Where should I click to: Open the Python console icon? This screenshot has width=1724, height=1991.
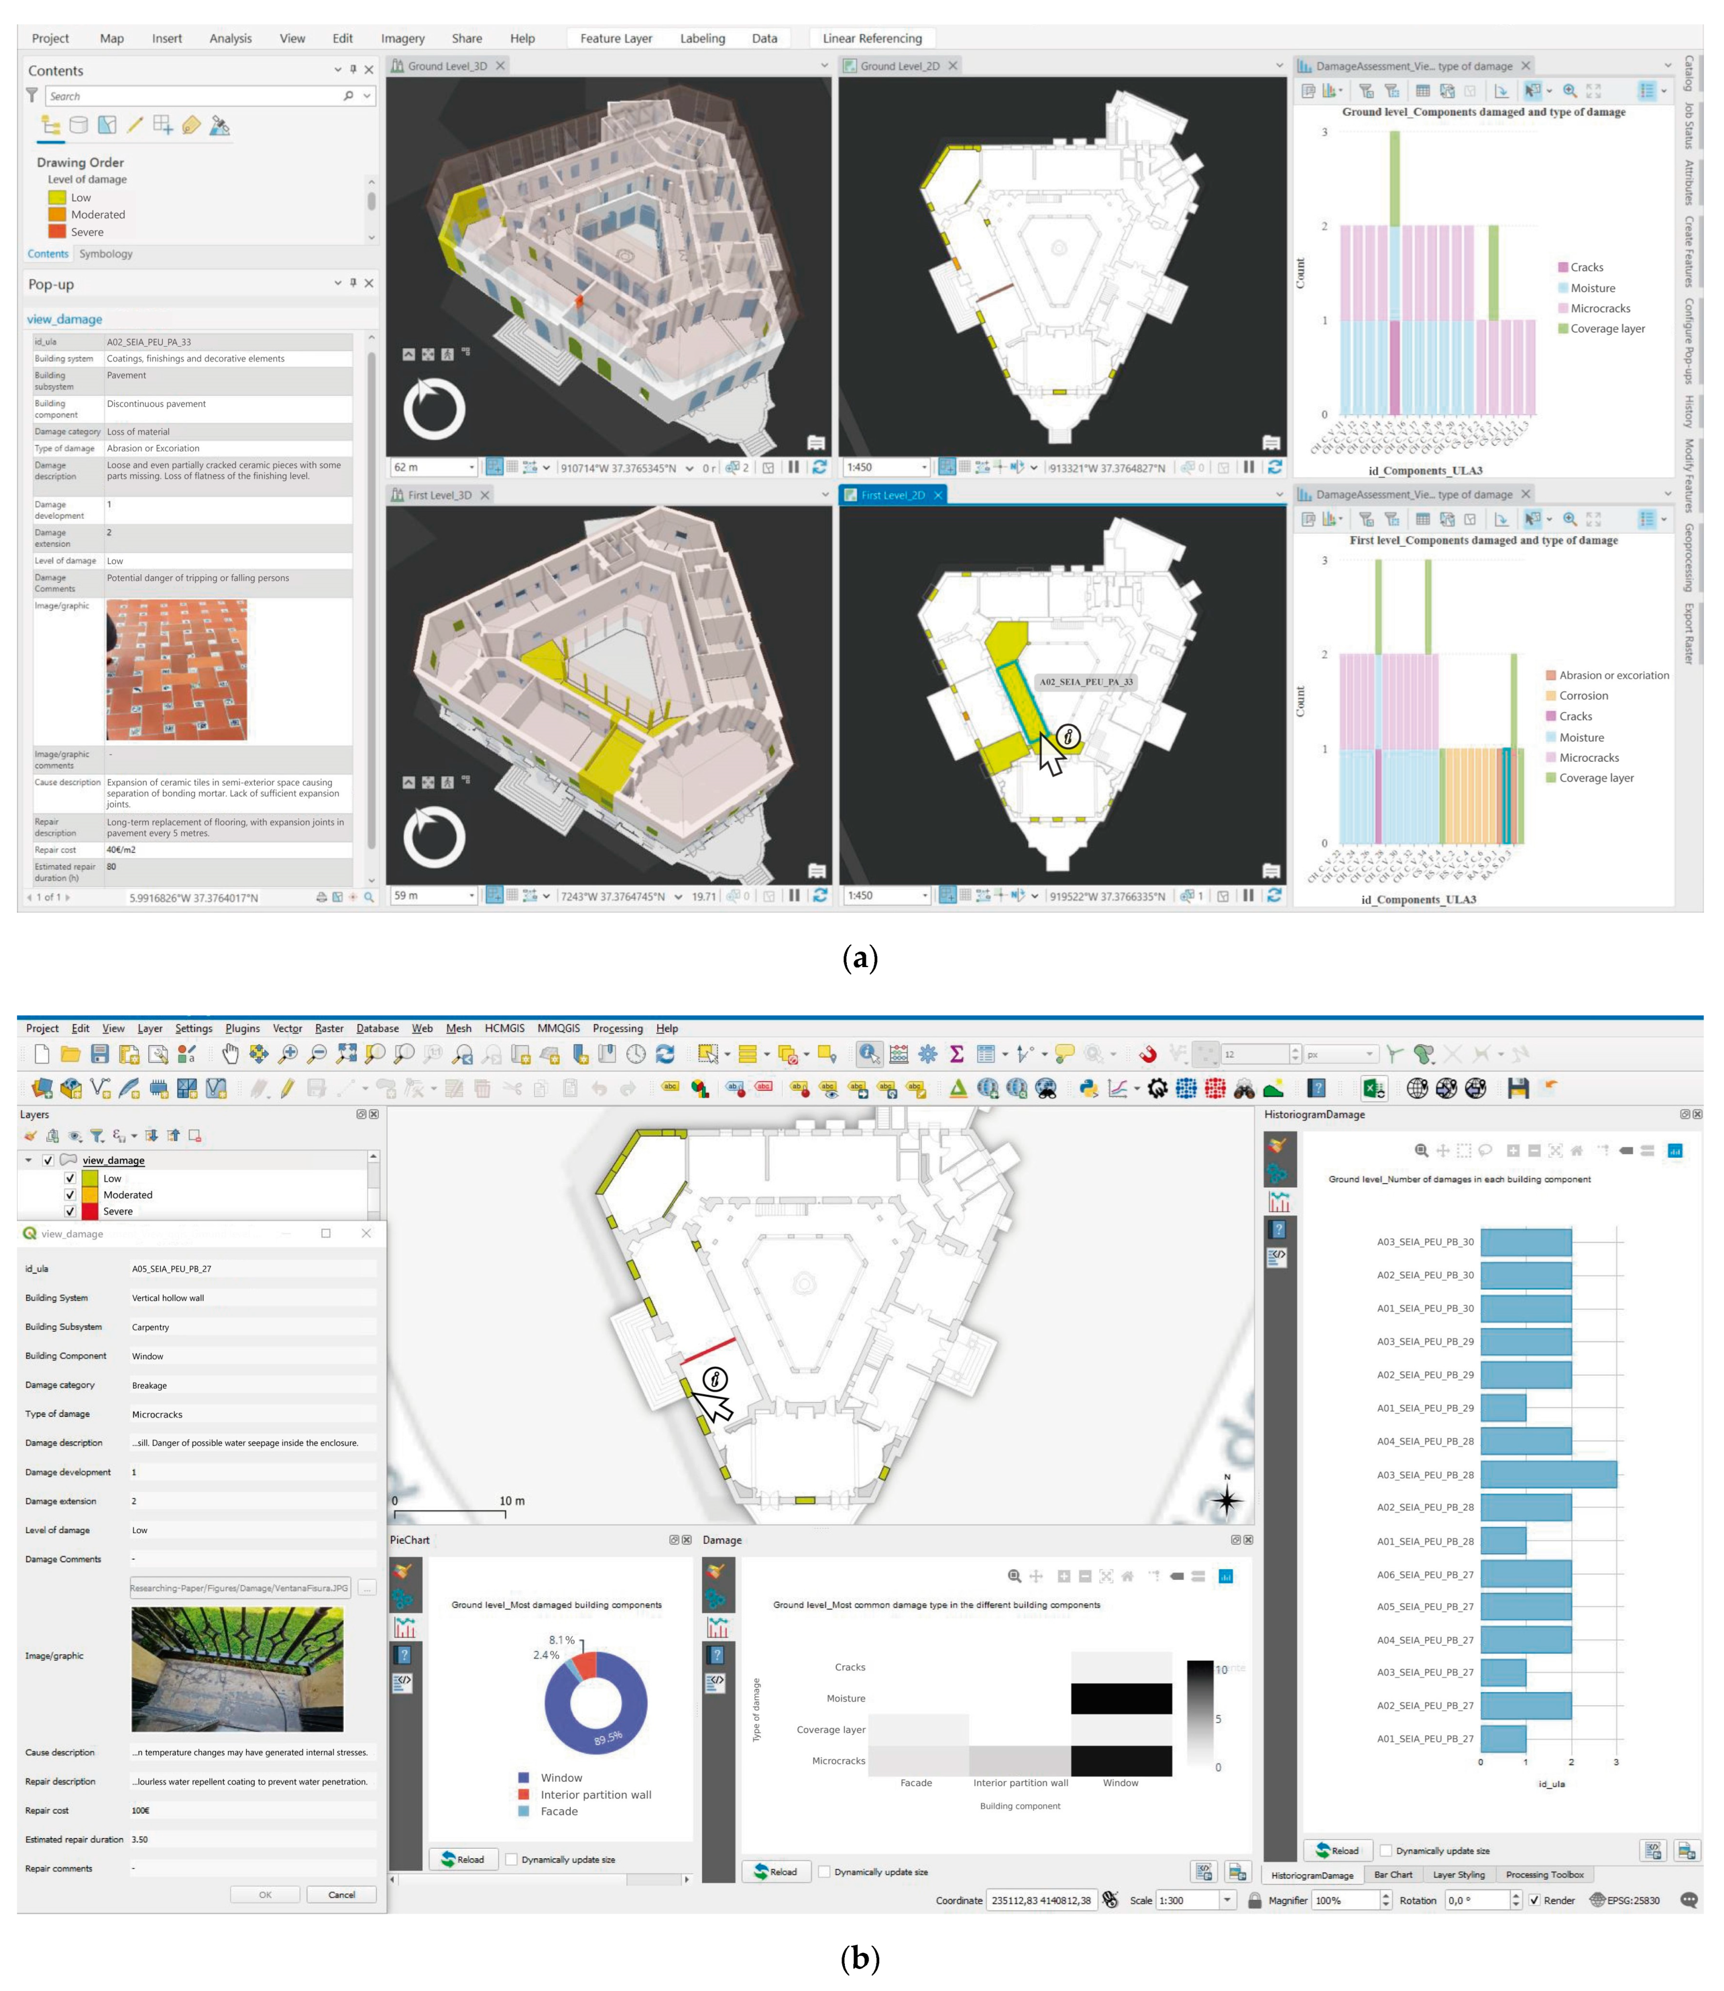[1088, 1088]
